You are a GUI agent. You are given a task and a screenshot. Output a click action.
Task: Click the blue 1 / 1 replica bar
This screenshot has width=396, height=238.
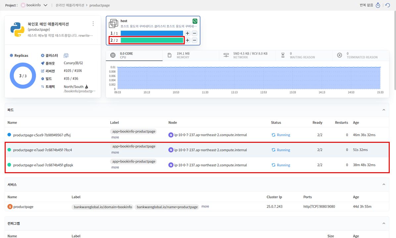pyautogui.click(x=152, y=33)
